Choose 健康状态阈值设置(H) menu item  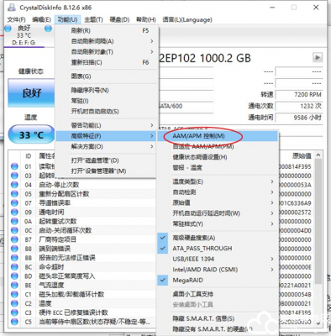coord(218,157)
